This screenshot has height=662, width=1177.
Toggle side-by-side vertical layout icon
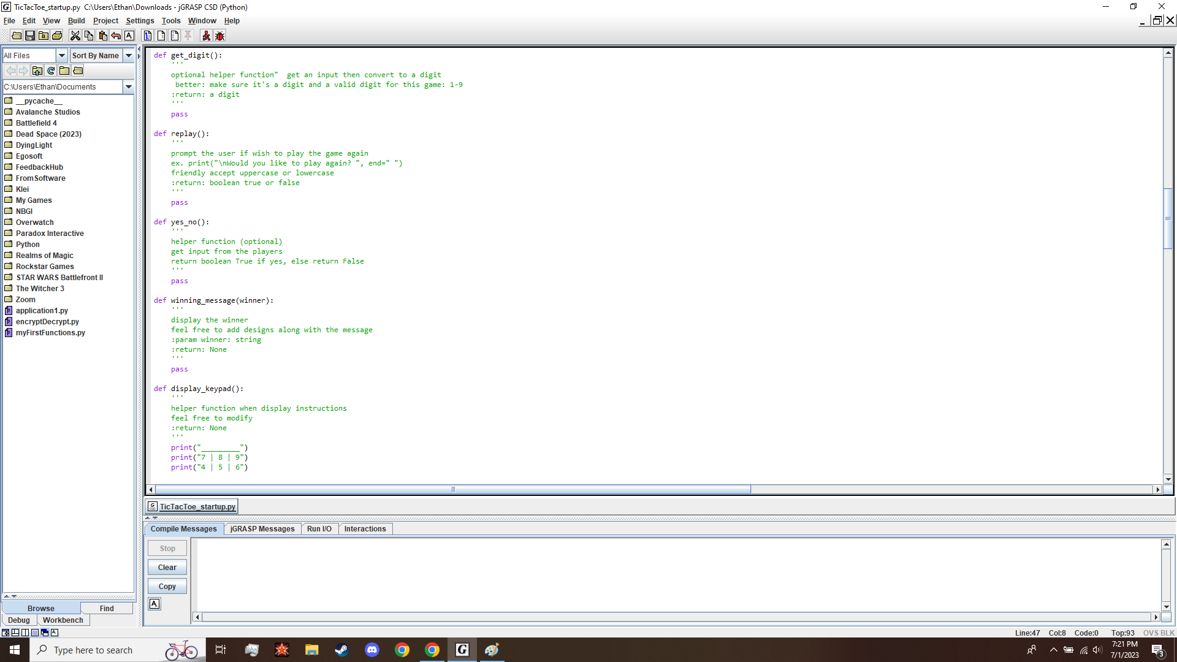(x=25, y=633)
